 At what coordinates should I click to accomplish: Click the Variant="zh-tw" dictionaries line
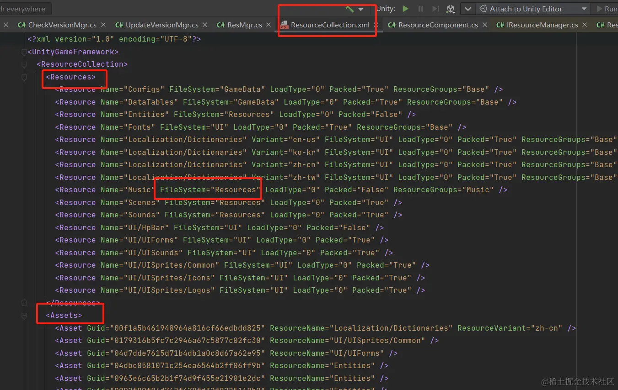336,178
